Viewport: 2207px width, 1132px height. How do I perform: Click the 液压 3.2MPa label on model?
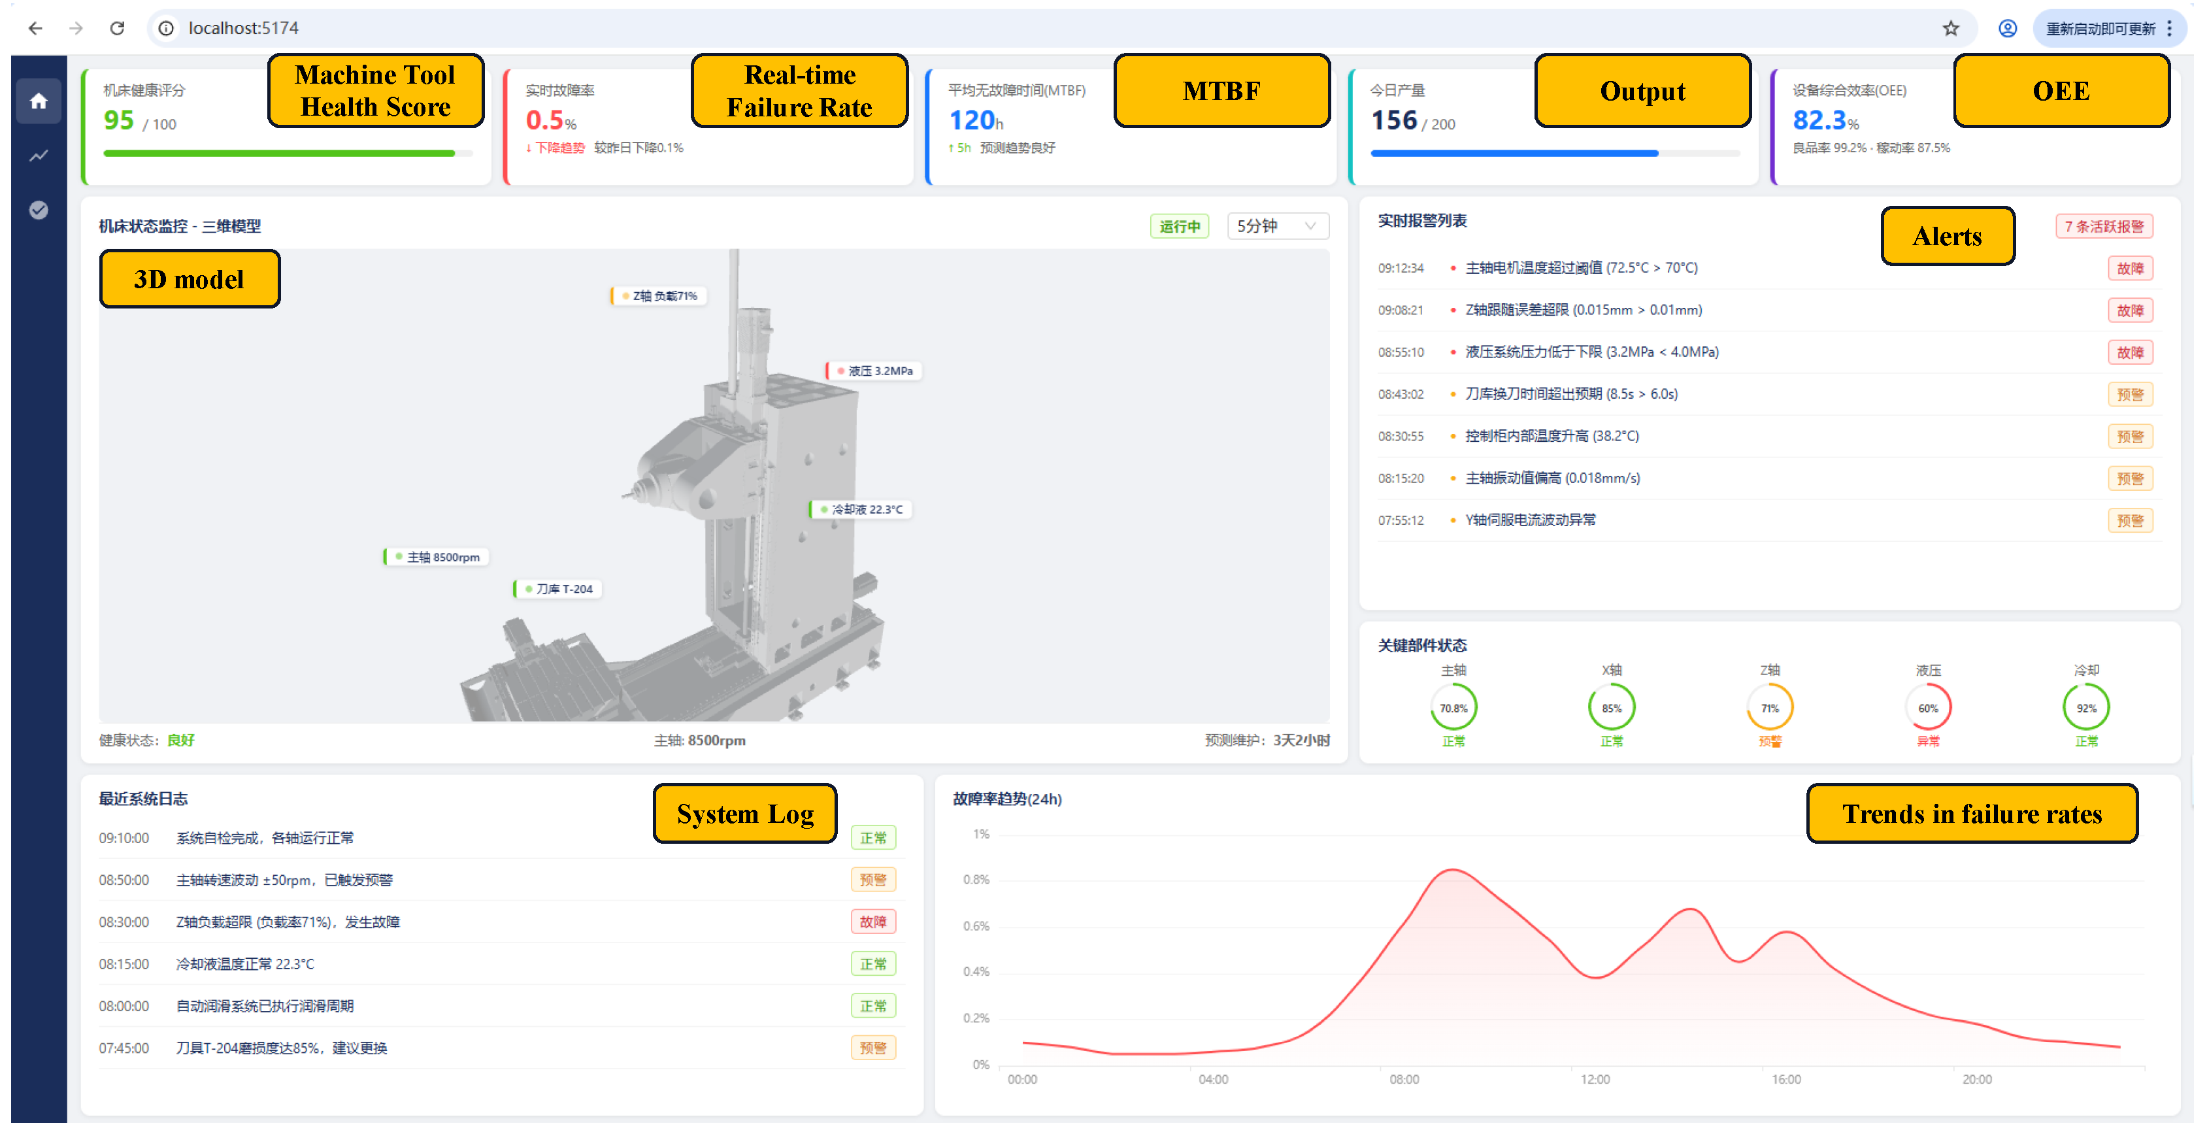874,371
